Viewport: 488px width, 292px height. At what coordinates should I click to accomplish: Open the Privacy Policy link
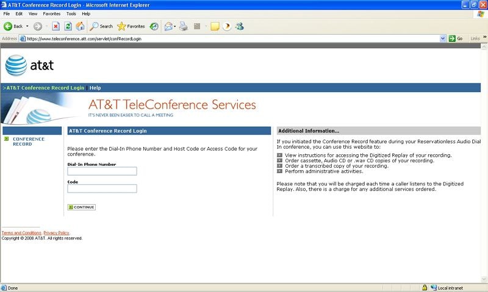(x=56, y=233)
